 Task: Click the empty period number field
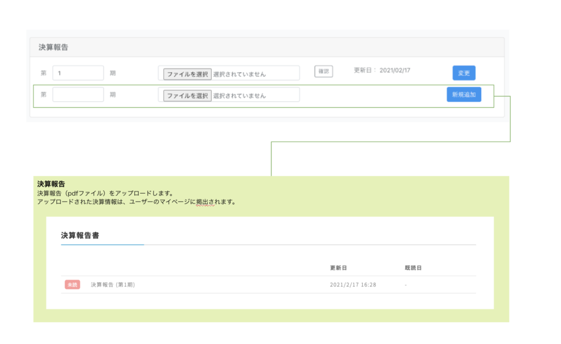pos(78,95)
